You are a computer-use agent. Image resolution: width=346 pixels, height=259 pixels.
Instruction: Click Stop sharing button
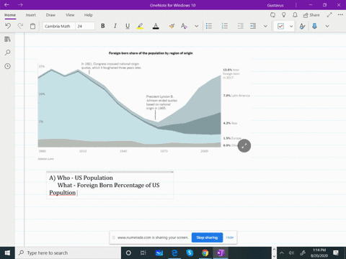(x=207, y=237)
